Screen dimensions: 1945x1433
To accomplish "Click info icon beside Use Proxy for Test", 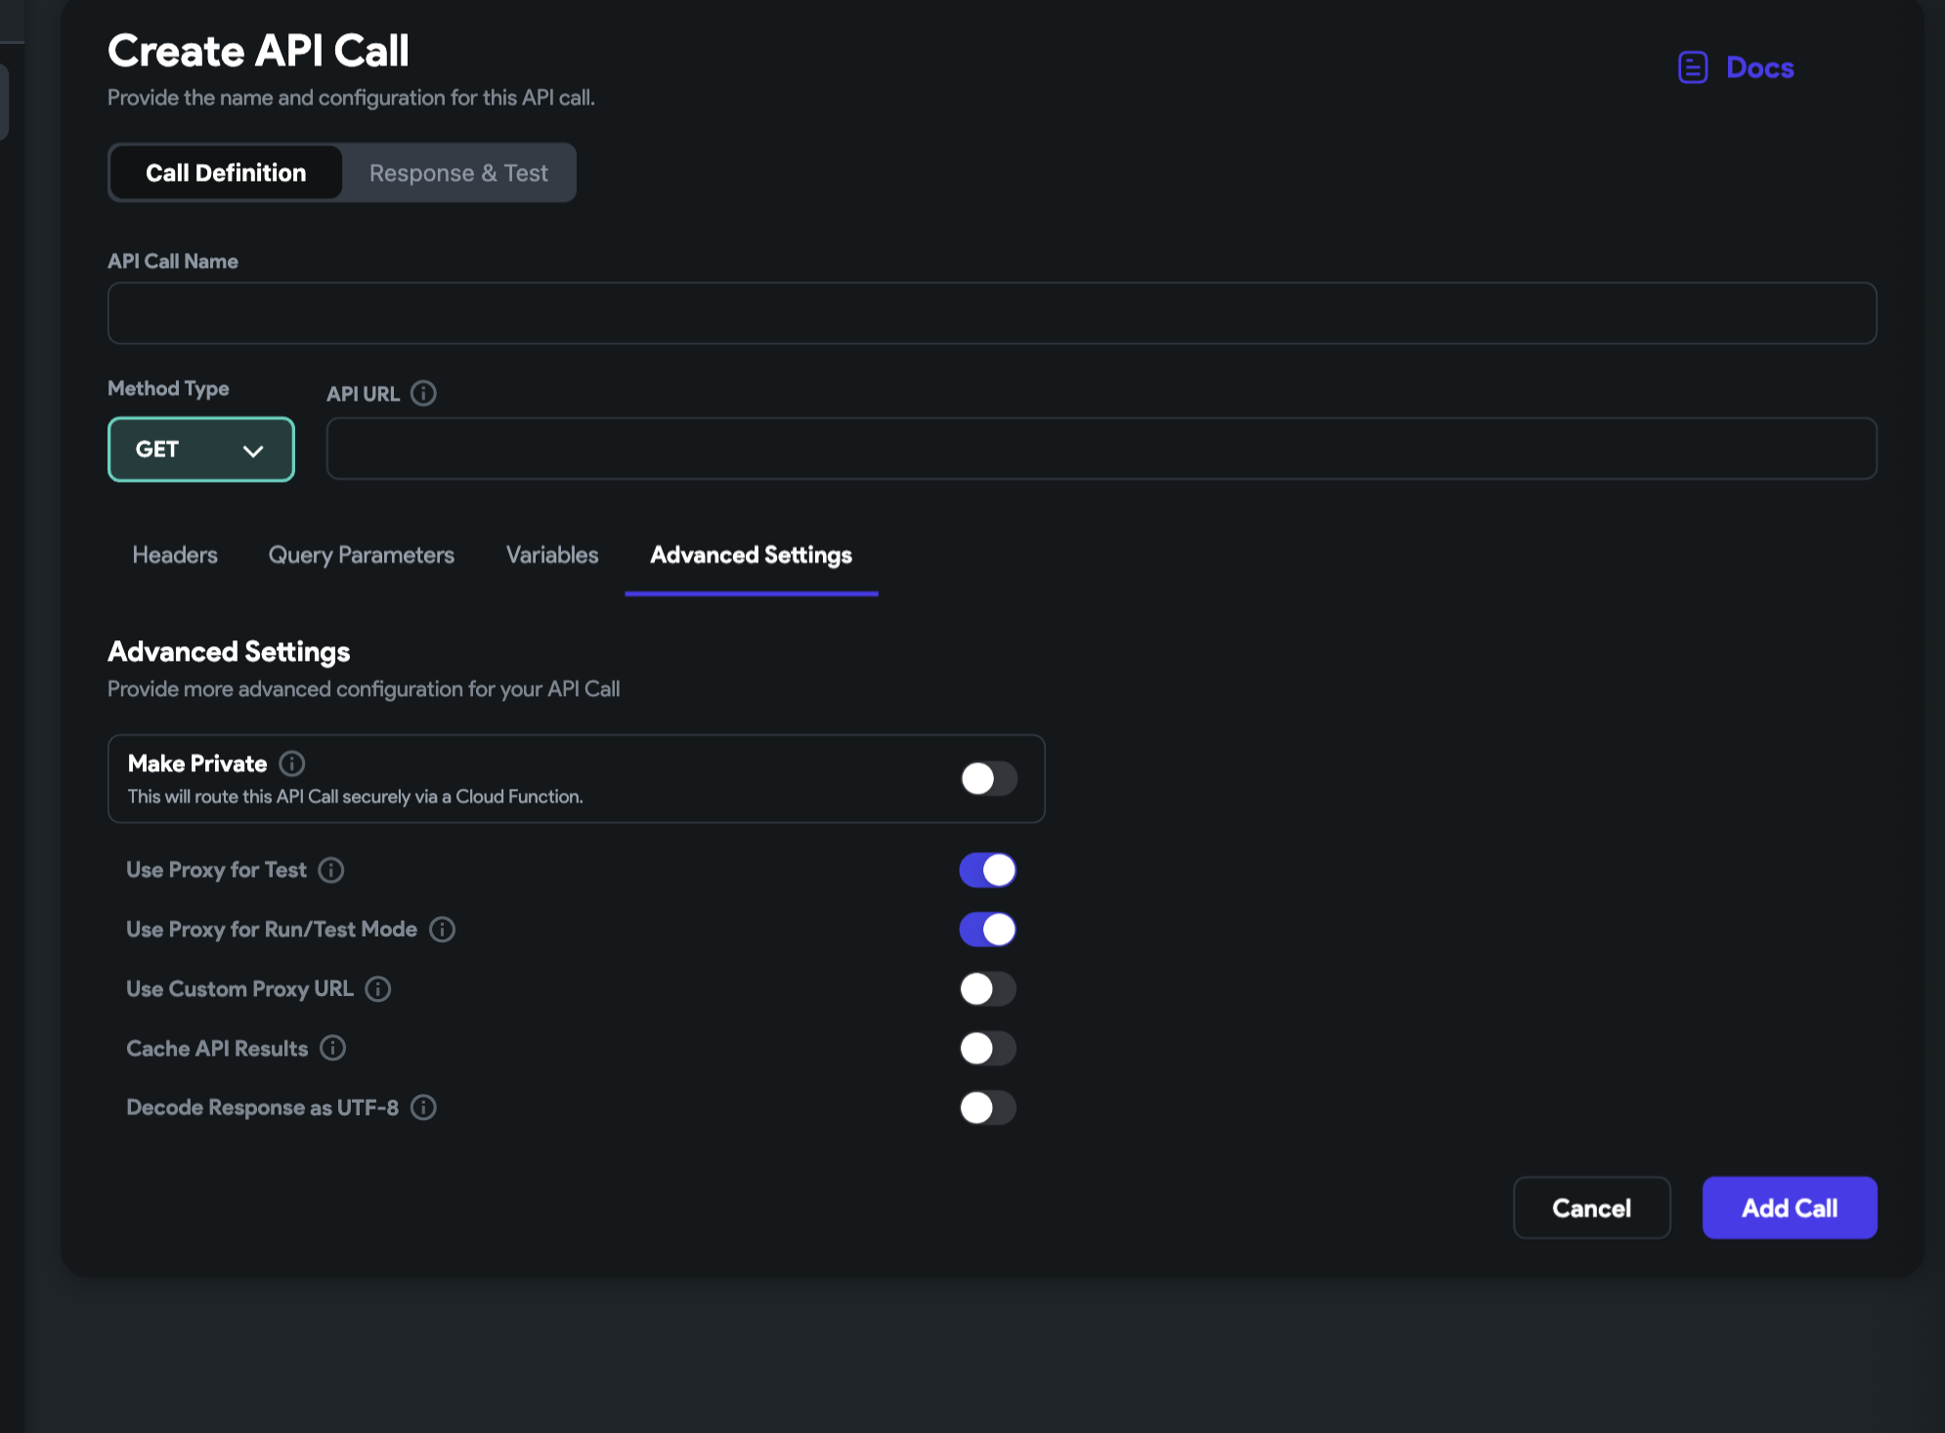I will [x=331, y=870].
